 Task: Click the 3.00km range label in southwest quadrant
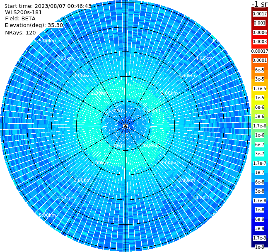(x=82, y=180)
